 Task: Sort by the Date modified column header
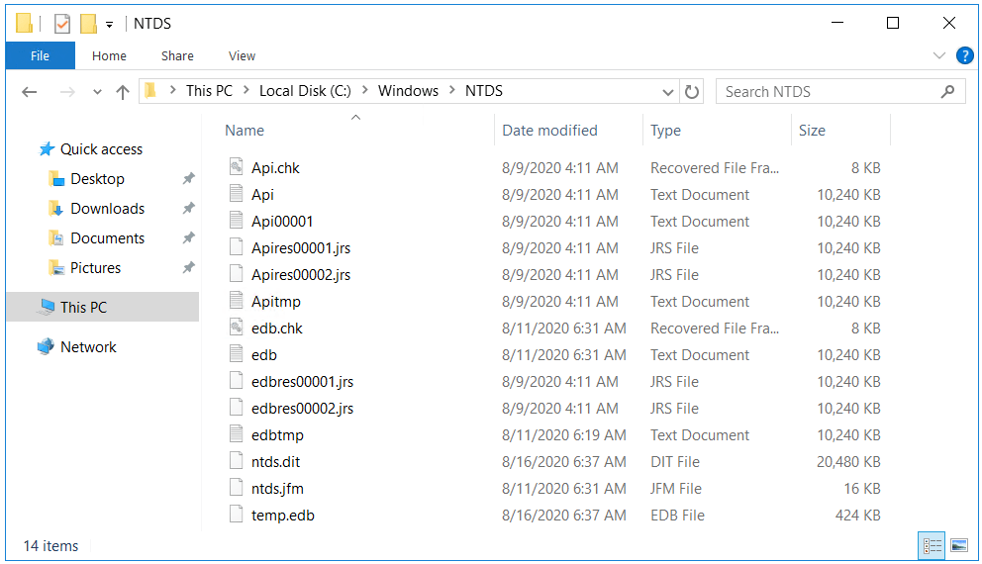tap(549, 131)
